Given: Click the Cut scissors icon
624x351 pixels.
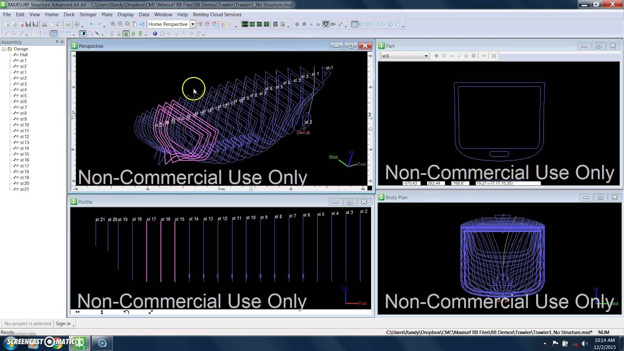Looking at the screenshot, I should pyautogui.click(x=44, y=24).
